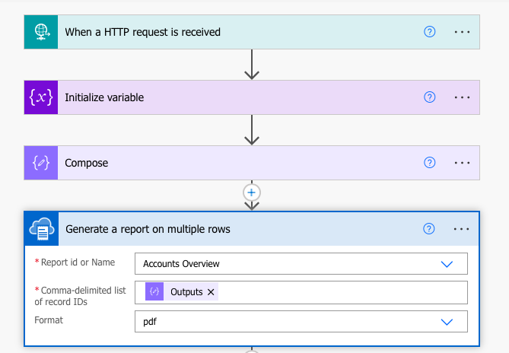
Task: Open more options for Generate a report step
Action: point(461,229)
